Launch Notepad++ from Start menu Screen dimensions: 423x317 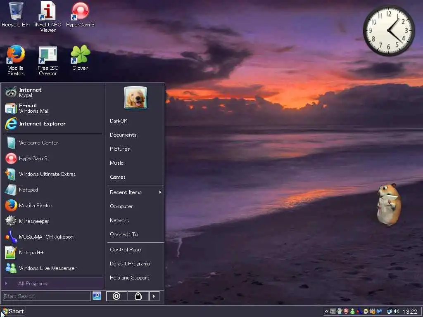pyautogui.click(x=53, y=253)
